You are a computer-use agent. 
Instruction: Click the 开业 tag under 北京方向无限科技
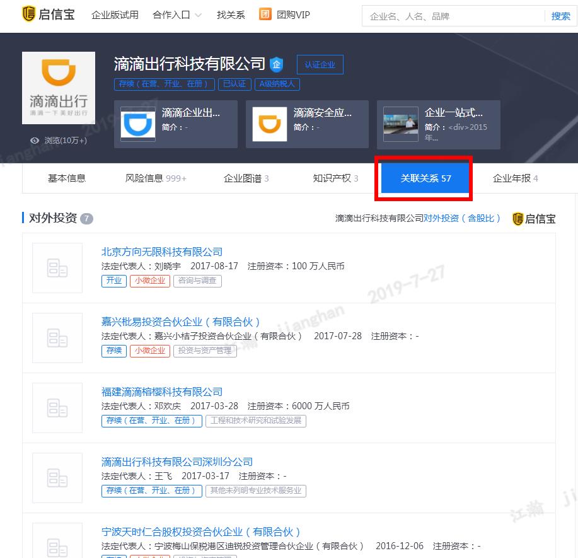coord(114,281)
